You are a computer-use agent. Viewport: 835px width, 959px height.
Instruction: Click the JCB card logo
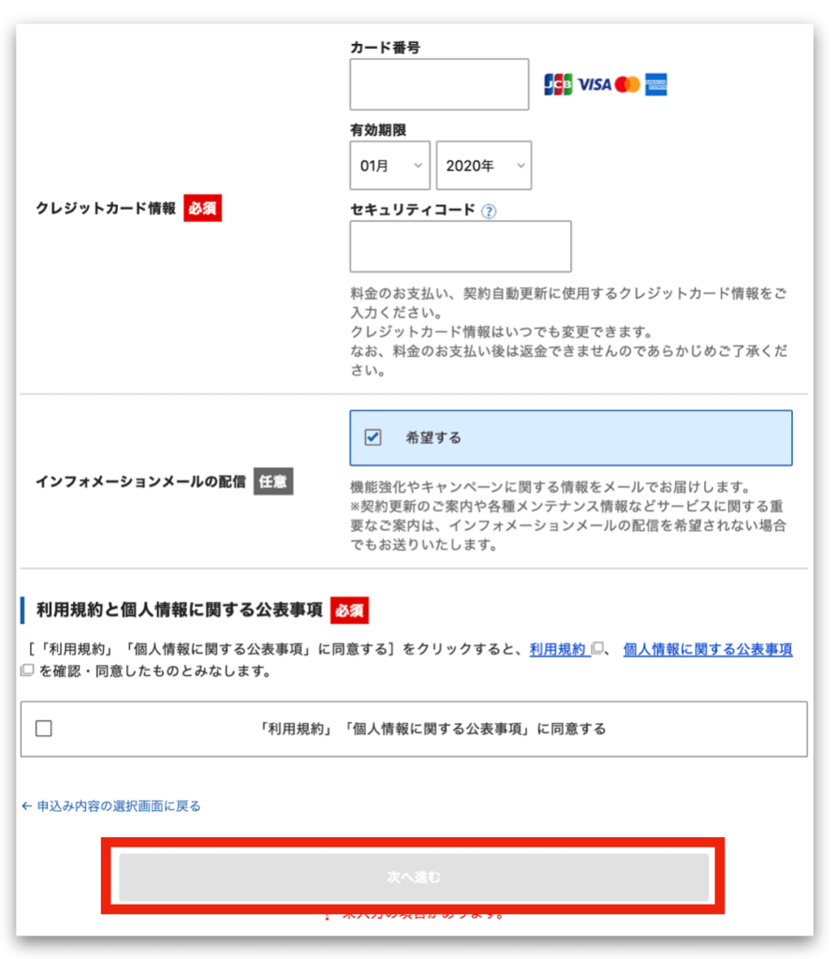[558, 84]
